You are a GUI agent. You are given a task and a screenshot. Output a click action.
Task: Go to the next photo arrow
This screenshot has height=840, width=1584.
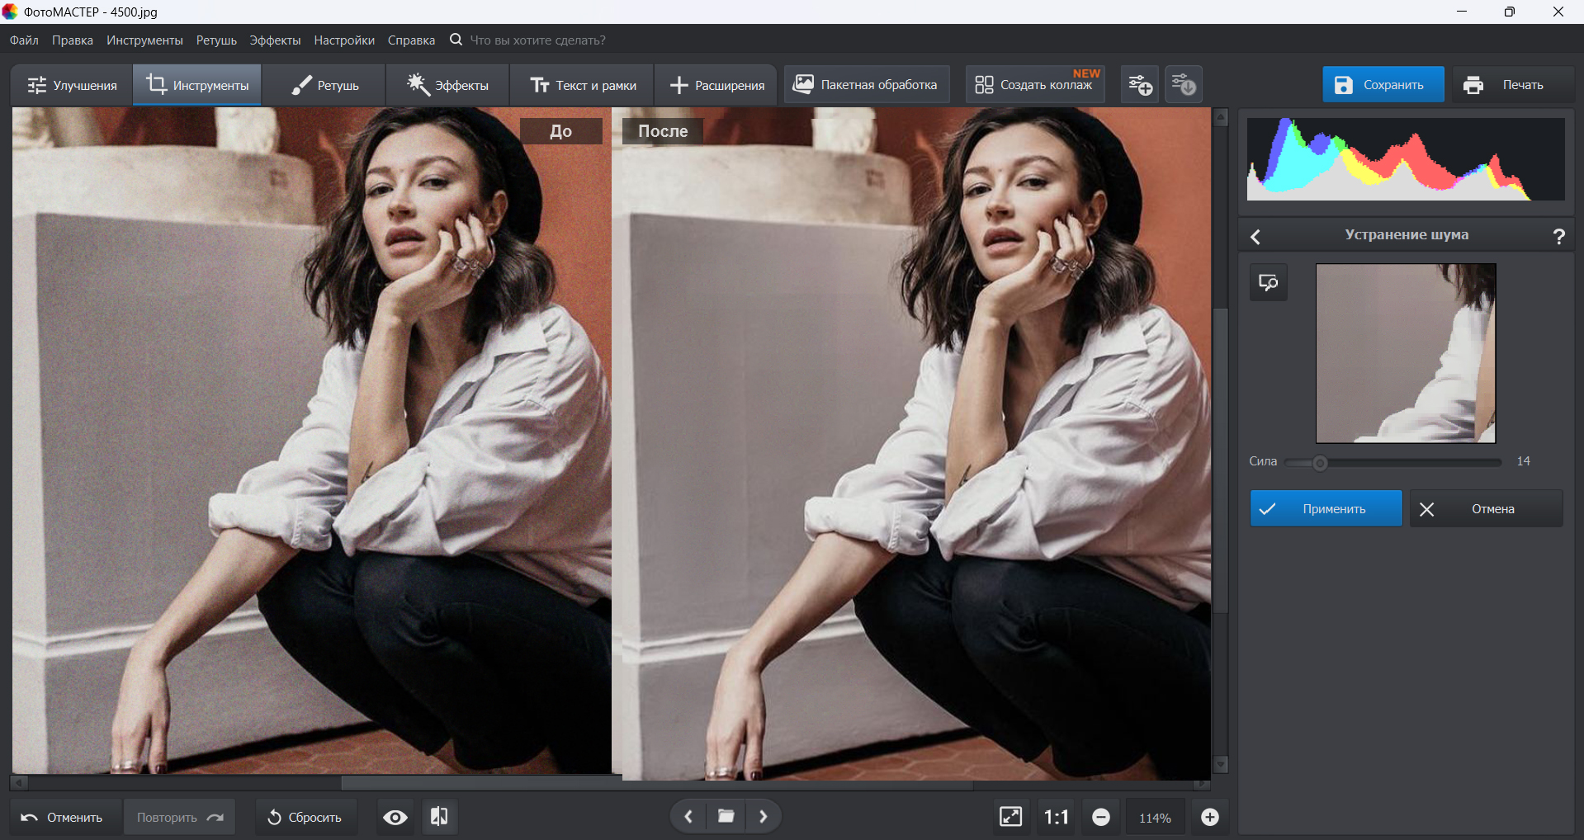tap(764, 816)
